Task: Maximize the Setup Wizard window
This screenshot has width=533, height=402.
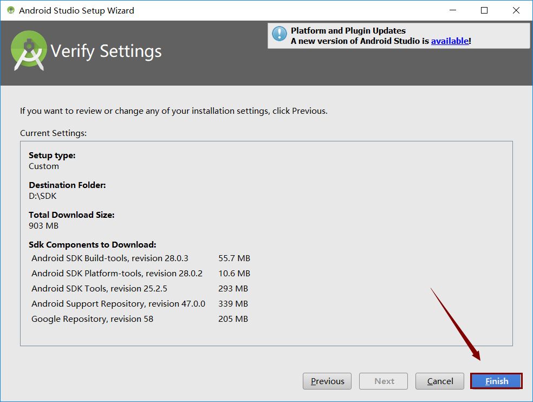Action: (x=484, y=10)
